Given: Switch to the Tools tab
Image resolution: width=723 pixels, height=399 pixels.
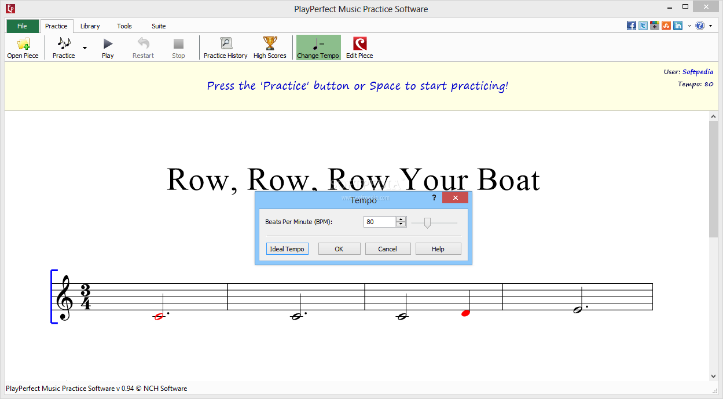Looking at the screenshot, I should point(124,26).
